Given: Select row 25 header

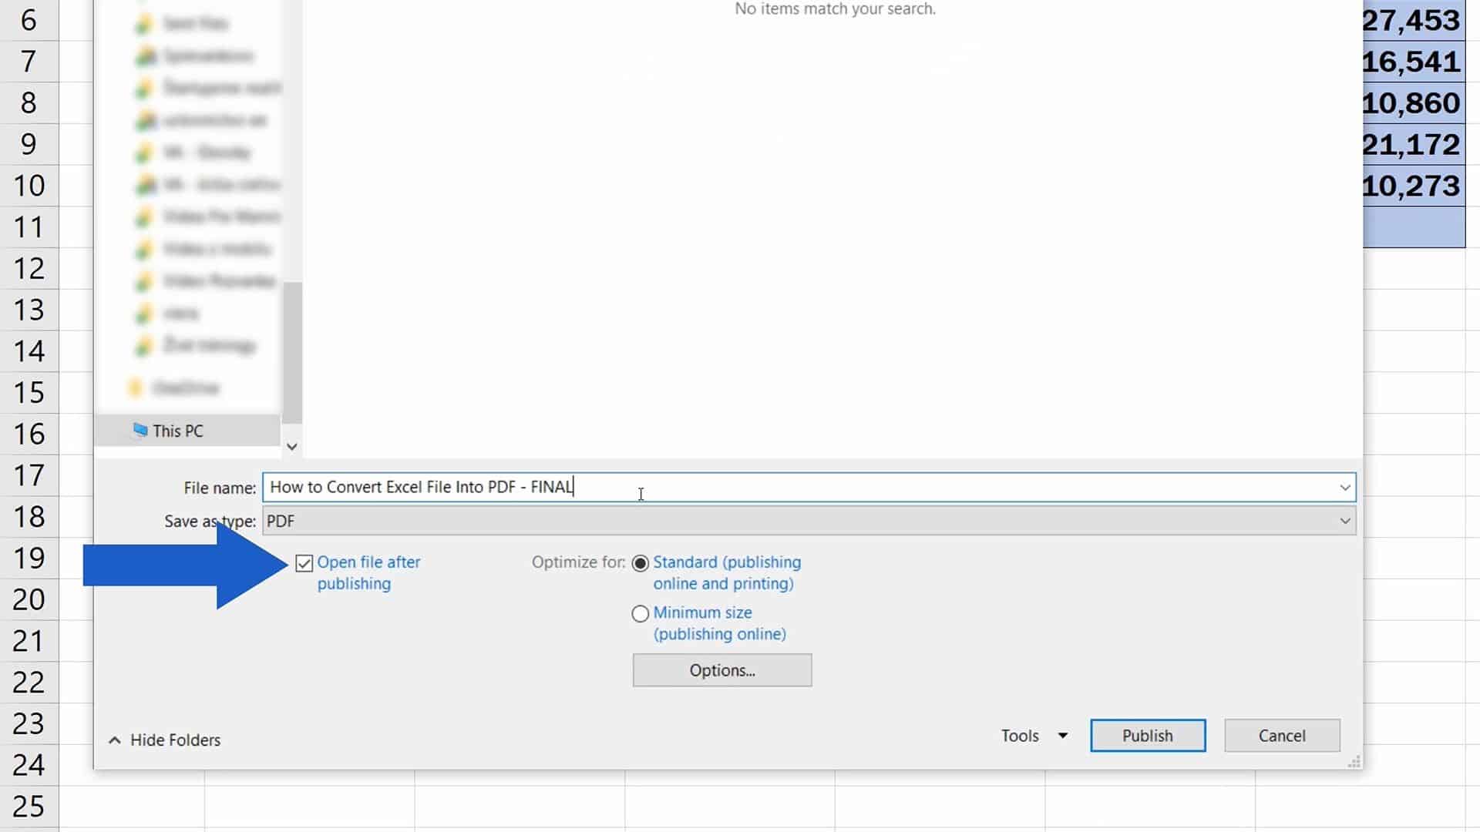Looking at the screenshot, I should (29, 807).
